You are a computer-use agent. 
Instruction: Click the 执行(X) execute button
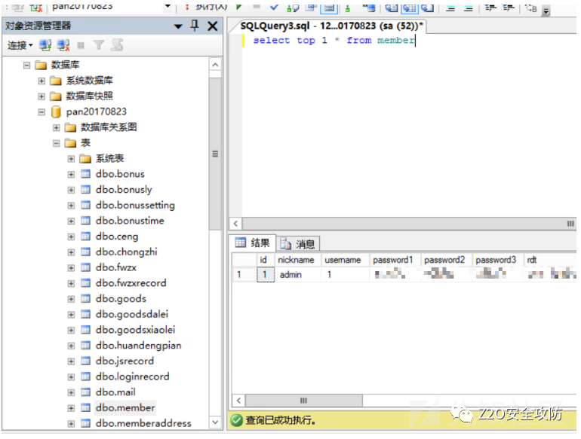[x=207, y=6]
